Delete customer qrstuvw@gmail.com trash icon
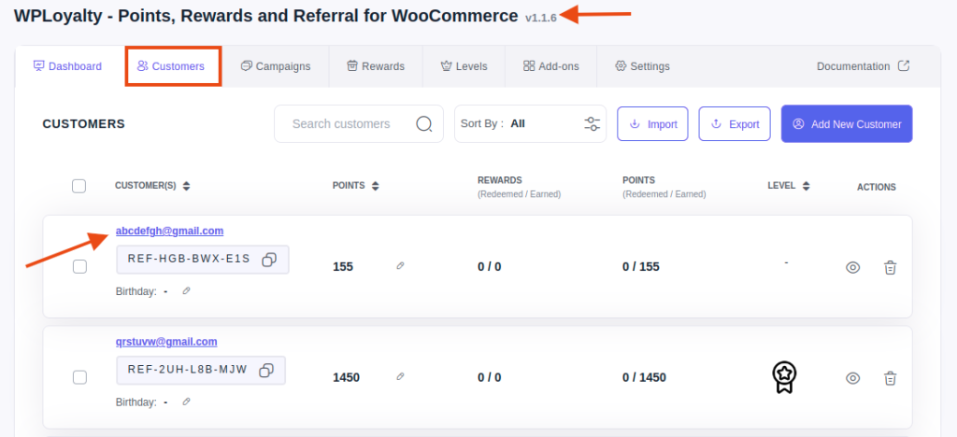 (891, 378)
